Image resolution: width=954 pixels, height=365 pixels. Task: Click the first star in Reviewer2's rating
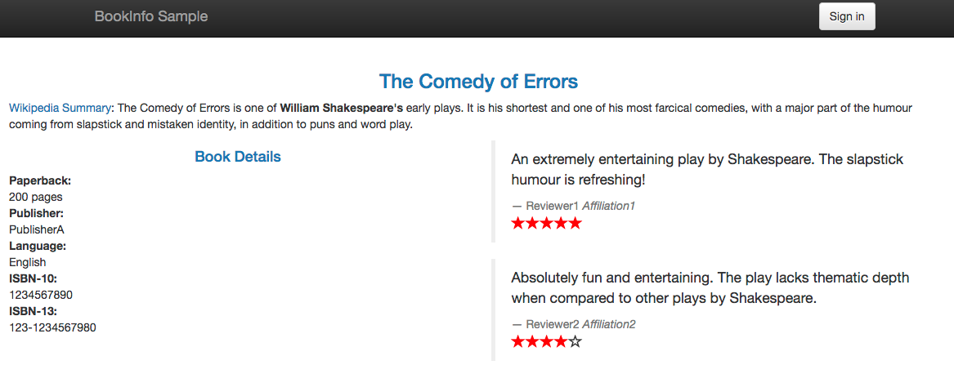pyautogui.click(x=518, y=341)
